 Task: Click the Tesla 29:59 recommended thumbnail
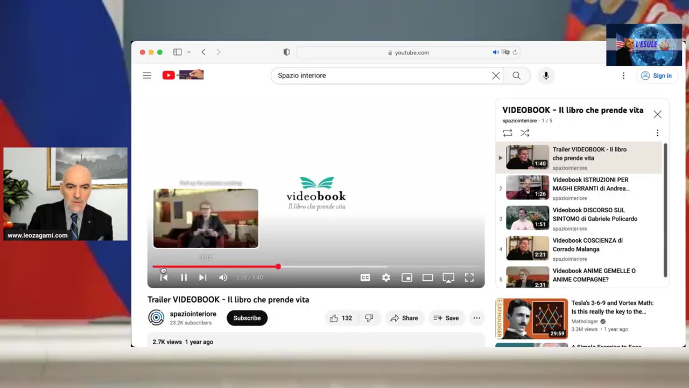point(531,318)
